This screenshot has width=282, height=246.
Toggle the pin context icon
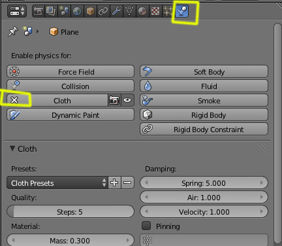(x=12, y=32)
